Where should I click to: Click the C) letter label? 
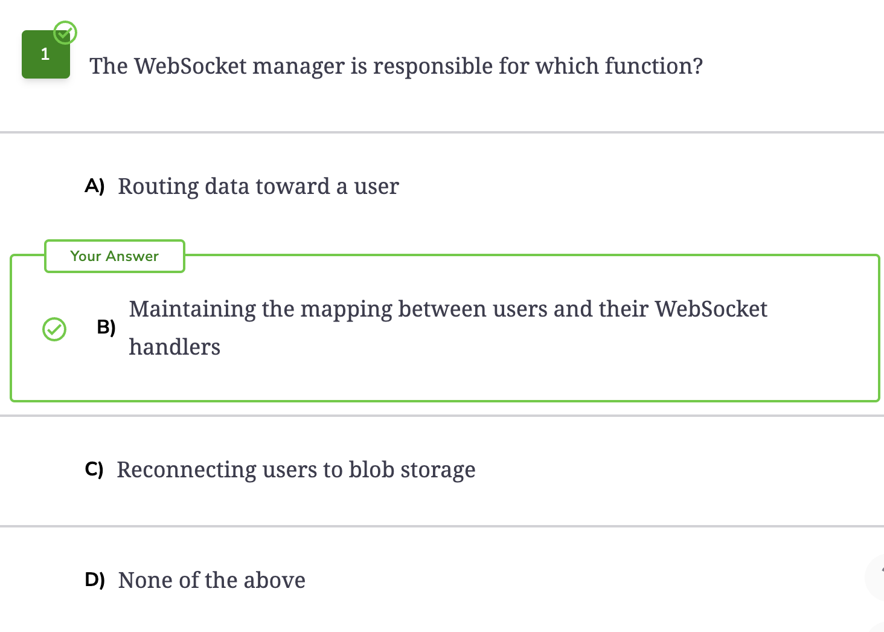pyautogui.click(x=94, y=469)
